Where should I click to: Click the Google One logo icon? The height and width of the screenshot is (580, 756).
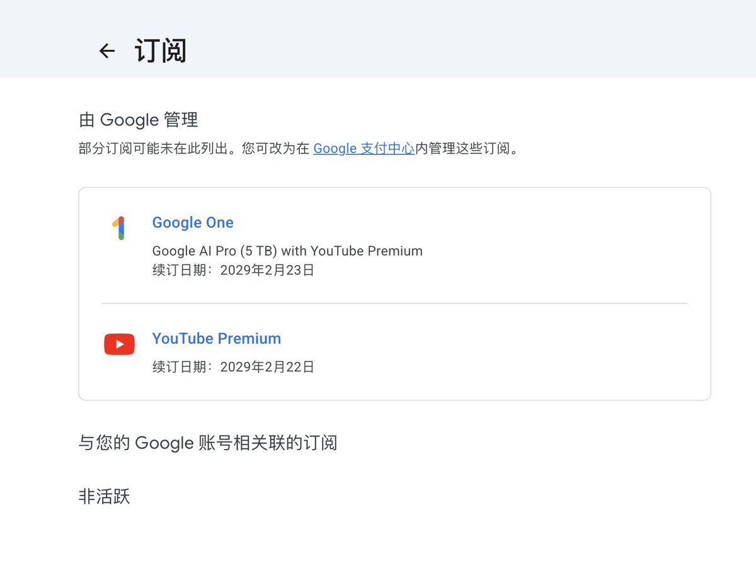click(118, 228)
